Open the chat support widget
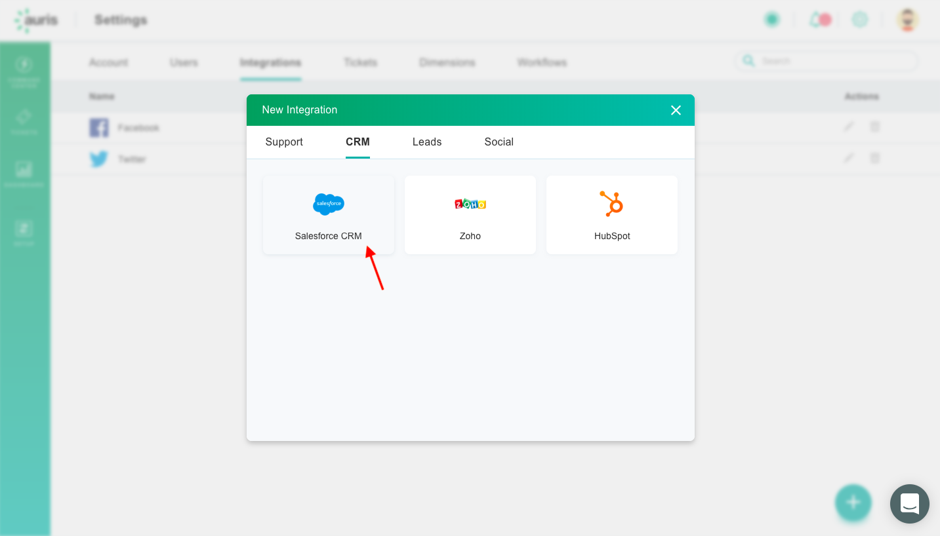940x536 pixels. point(909,504)
